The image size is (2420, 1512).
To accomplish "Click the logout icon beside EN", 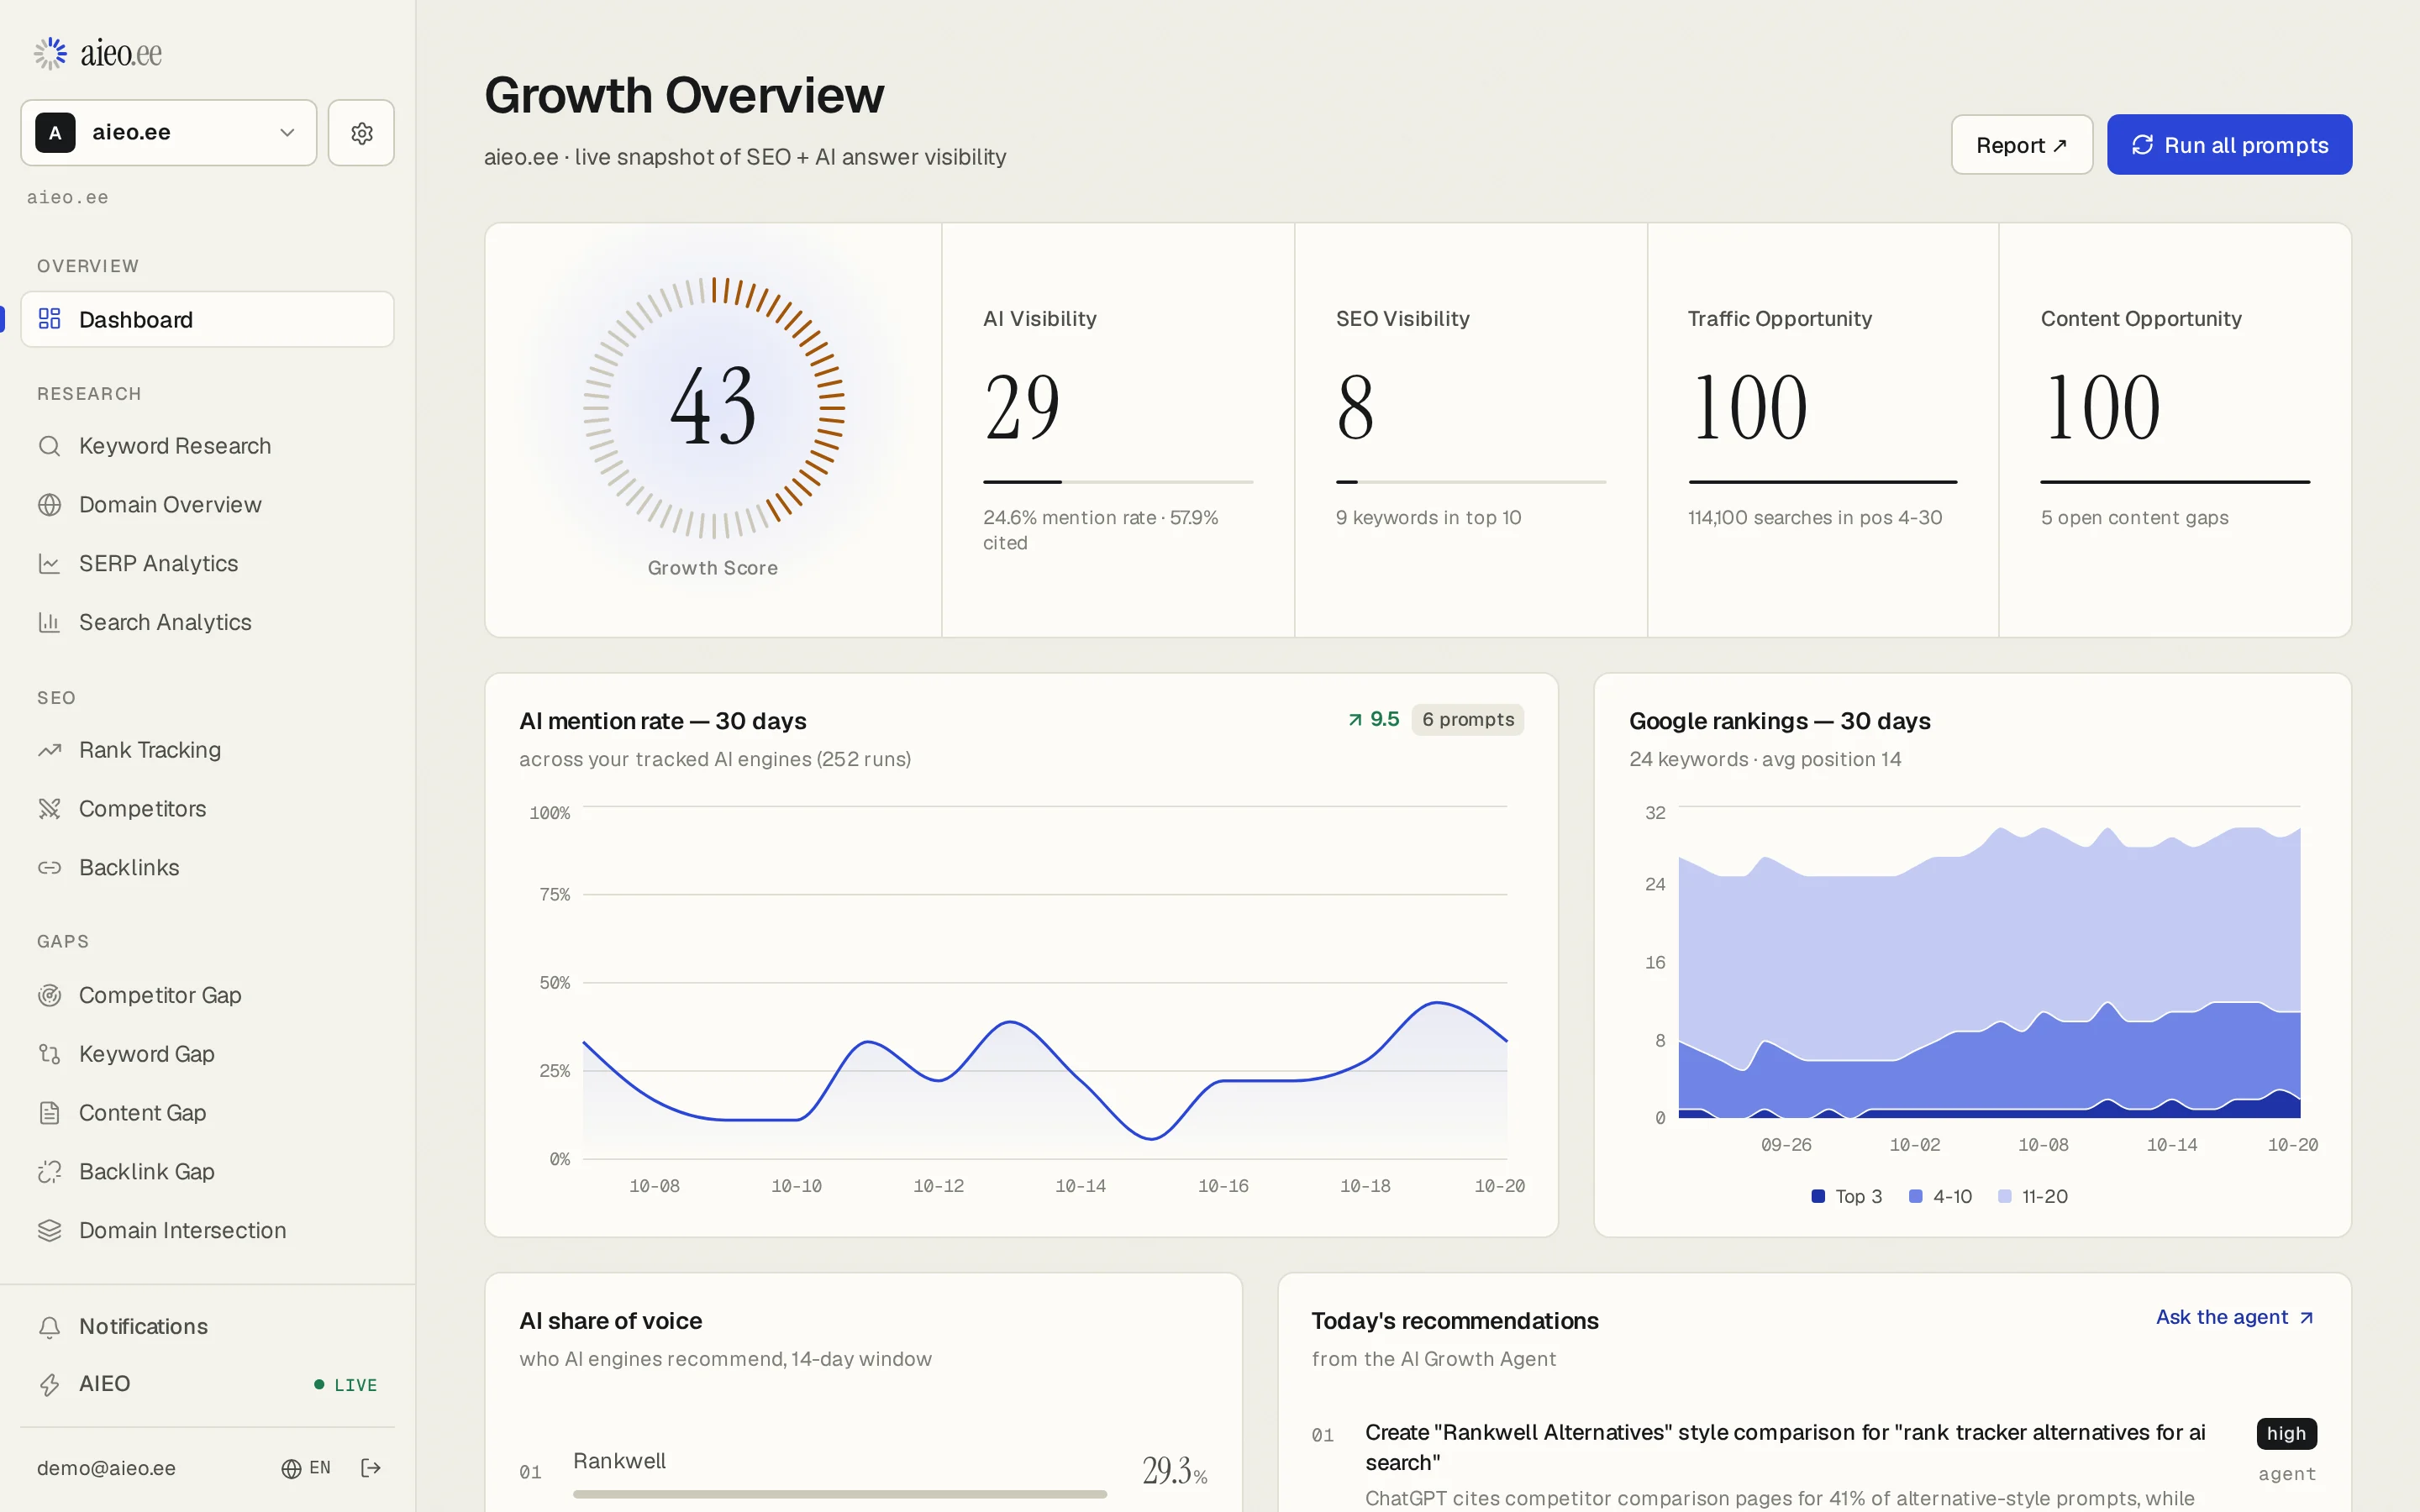I will click(x=371, y=1468).
